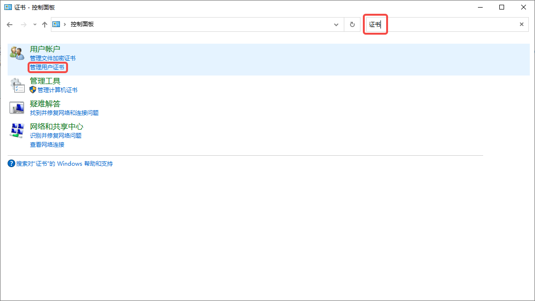Open 管理用户证书 link
The height and width of the screenshot is (301, 535).
(x=47, y=67)
